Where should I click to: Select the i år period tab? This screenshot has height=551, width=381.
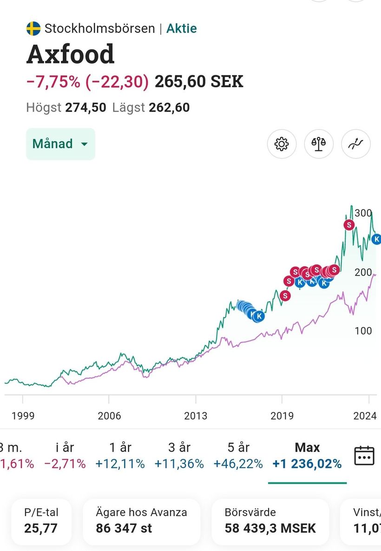pyautogui.click(x=65, y=455)
